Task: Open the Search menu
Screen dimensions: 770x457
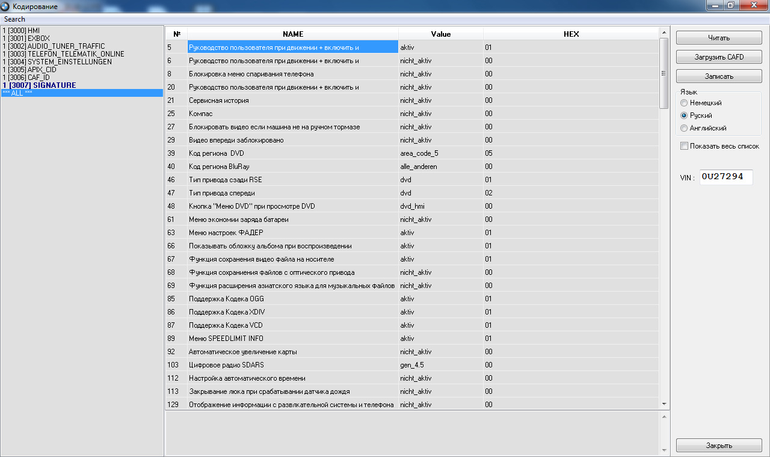Action: pos(15,19)
